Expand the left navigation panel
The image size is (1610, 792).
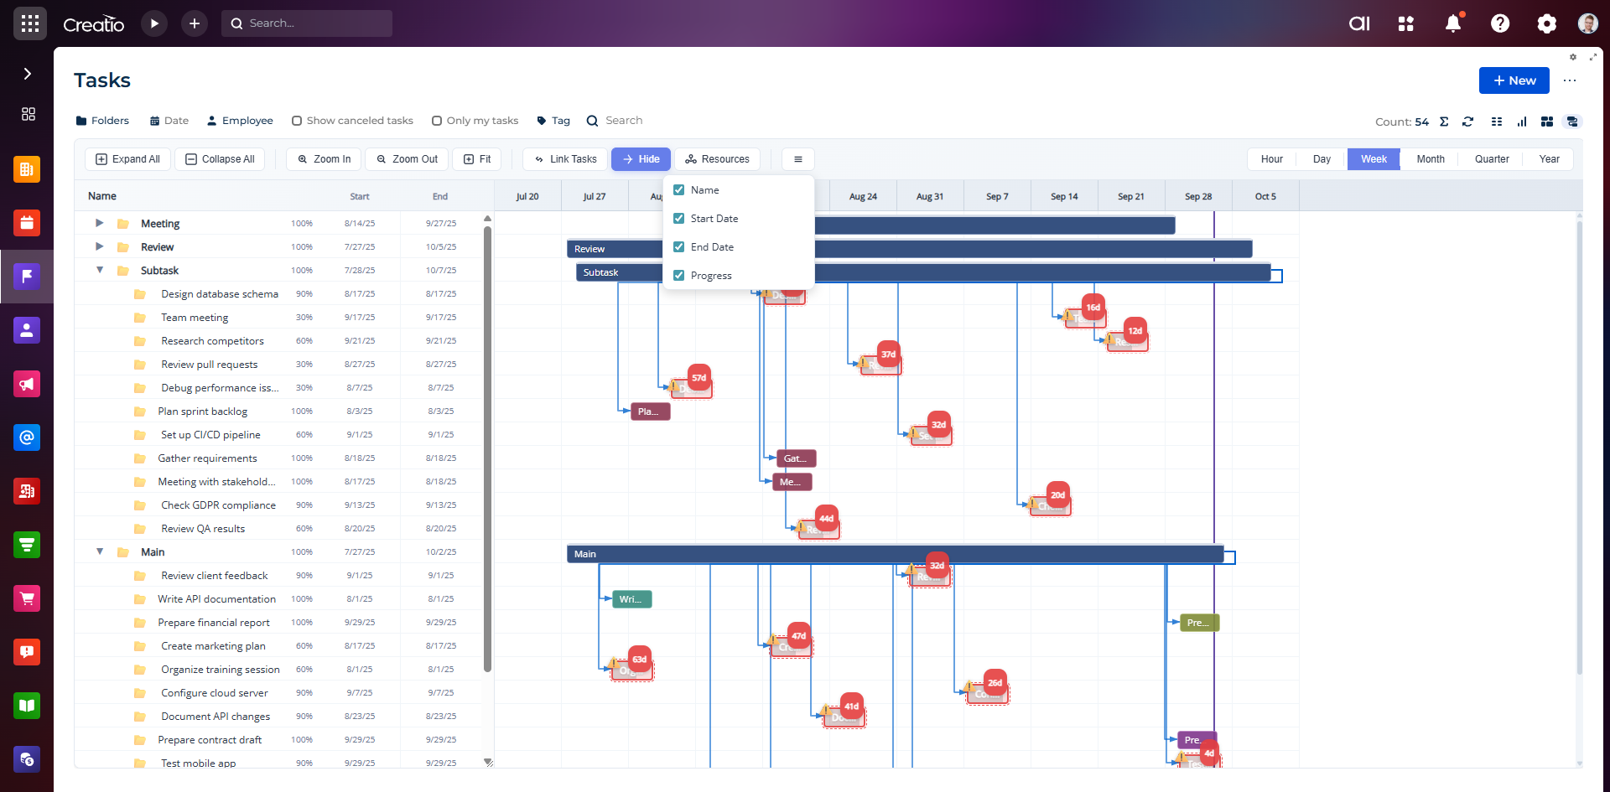tap(27, 74)
